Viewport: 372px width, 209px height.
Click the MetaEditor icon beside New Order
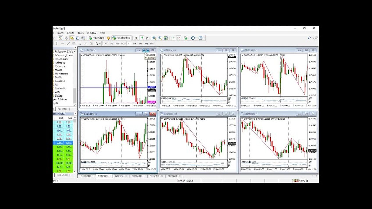pyautogui.click(x=108, y=38)
